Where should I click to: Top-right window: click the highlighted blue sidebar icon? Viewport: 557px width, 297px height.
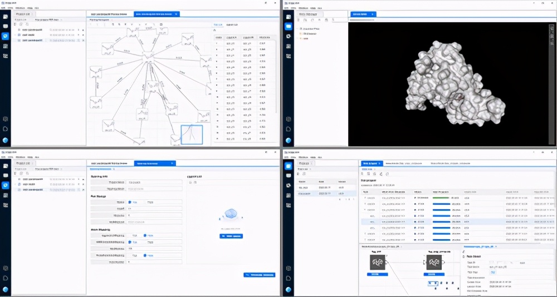click(289, 26)
